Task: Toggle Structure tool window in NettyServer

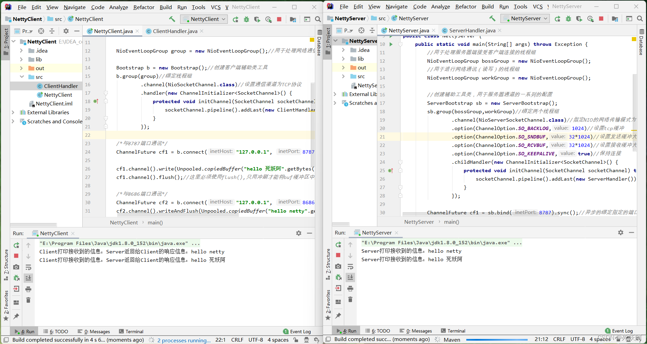Action: point(328,264)
